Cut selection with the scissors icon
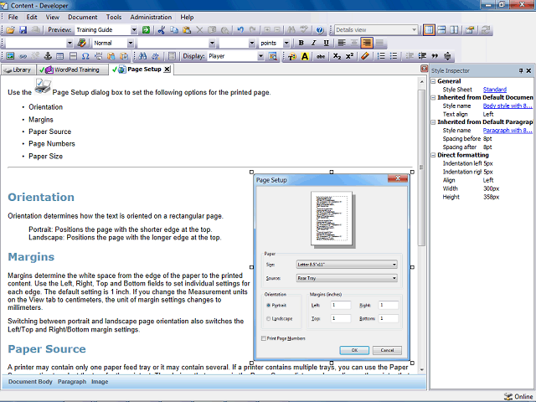 [162, 30]
